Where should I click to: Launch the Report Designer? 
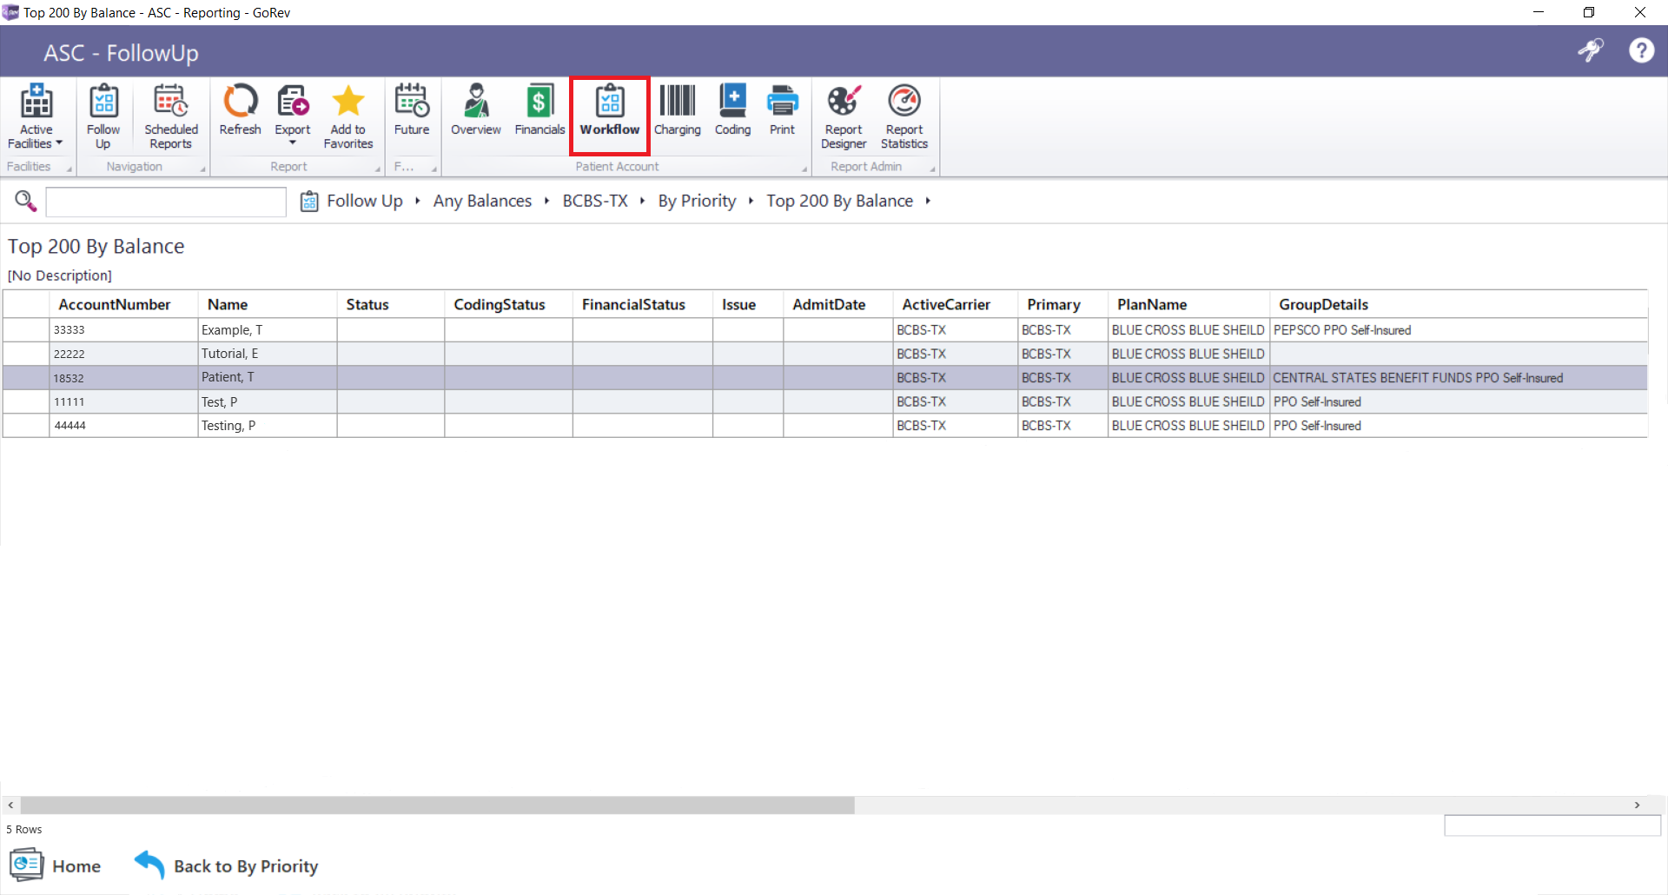pyautogui.click(x=844, y=117)
